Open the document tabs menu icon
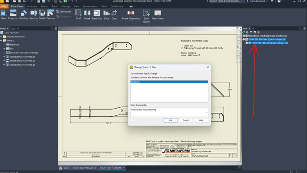307x173 pixels. 239,168
